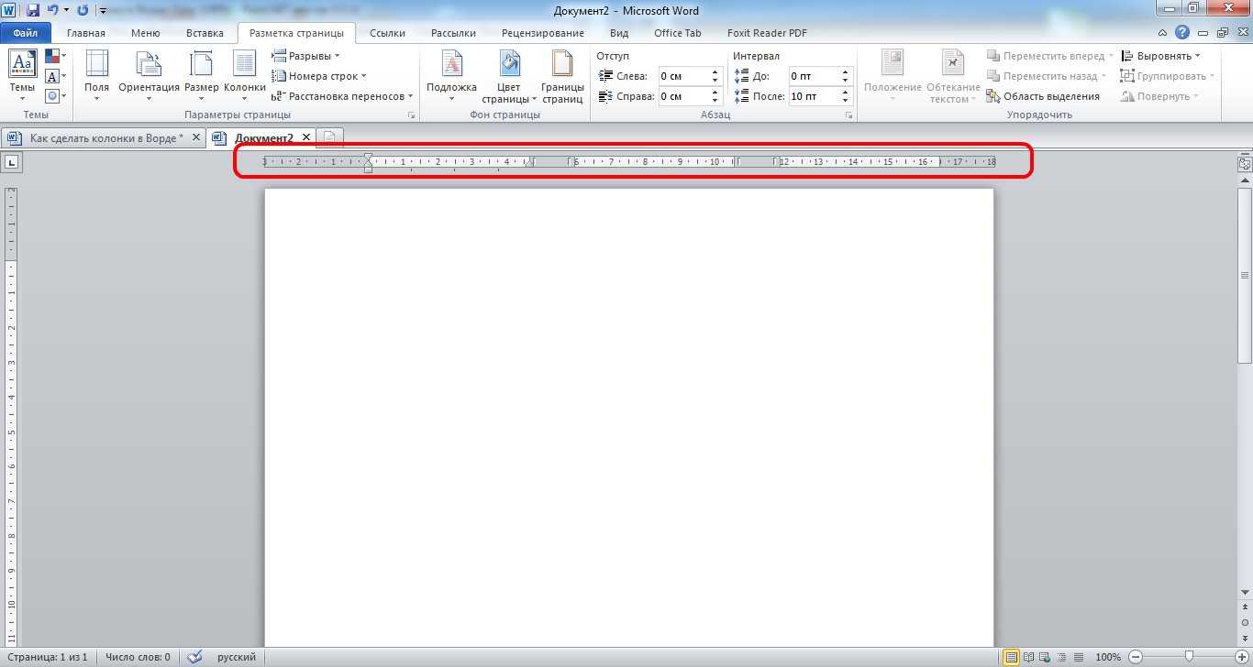
Task: Open the Поля (margins) menu
Action: coord(96,75)
